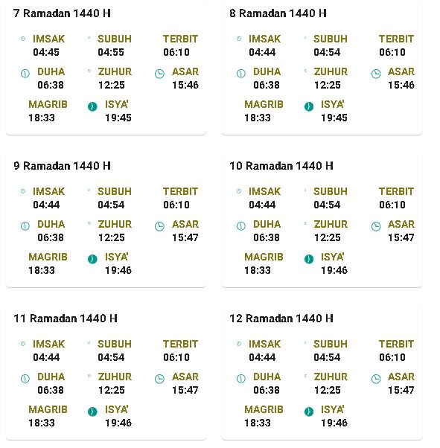440x448 pixels.
Task: Select the 7 Ramadan 1440 H heading
Action: tap(62, 13)
